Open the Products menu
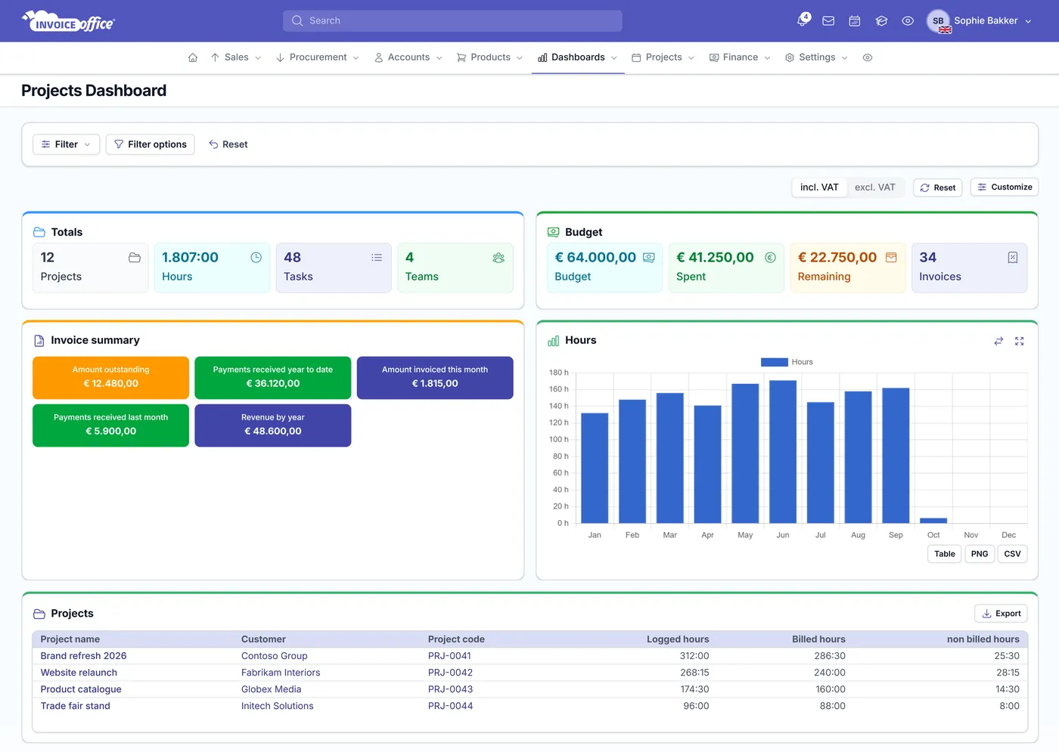Image resolution: width=1059 pixels, height=752 pixels. 489,57
